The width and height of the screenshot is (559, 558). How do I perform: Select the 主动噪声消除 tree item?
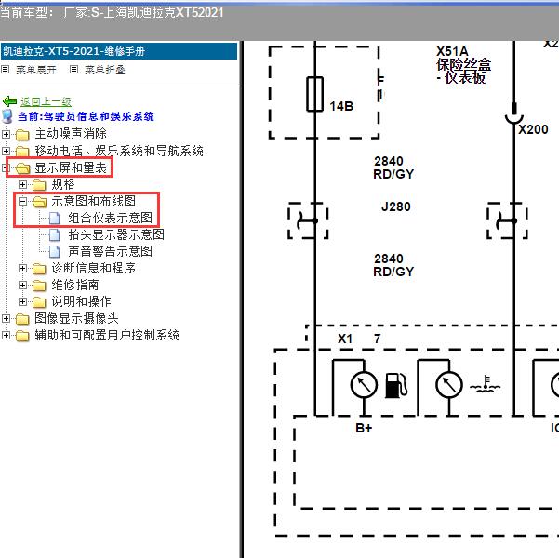pyautogui.click(x=71, y=134)
